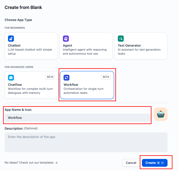Viewport: 178px width, 171px height.
Task: Click into the Description text area
Action: coord(86,142)
